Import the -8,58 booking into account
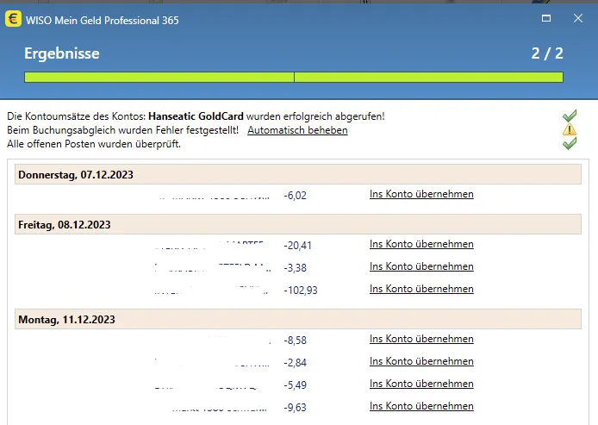 (x=421, y=339)
